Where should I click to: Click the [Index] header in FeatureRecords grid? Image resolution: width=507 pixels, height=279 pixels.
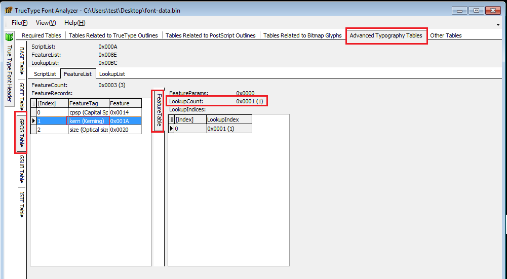point(52,103)
